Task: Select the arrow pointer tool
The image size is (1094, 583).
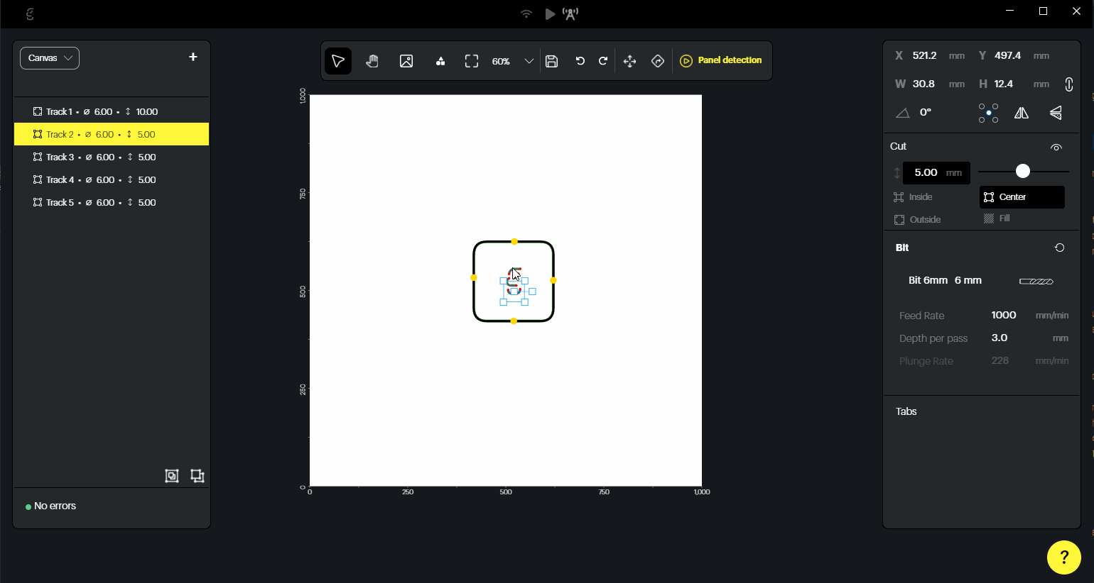Action: pos(338,61)
